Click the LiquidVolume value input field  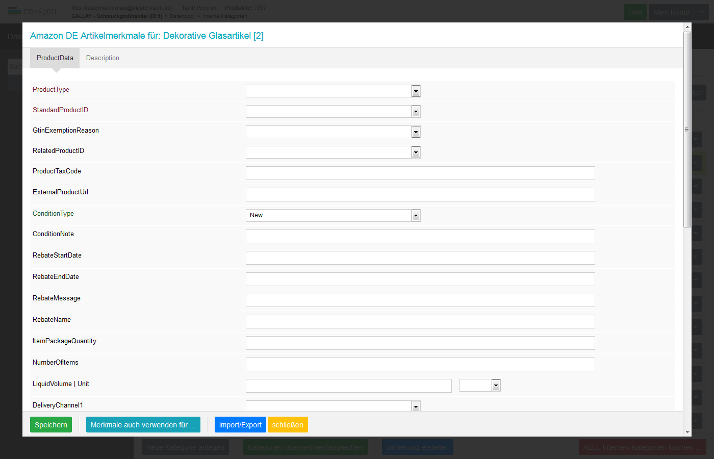point(349,386)
